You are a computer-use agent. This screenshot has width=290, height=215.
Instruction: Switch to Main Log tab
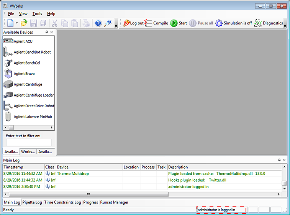click(12, 202)
